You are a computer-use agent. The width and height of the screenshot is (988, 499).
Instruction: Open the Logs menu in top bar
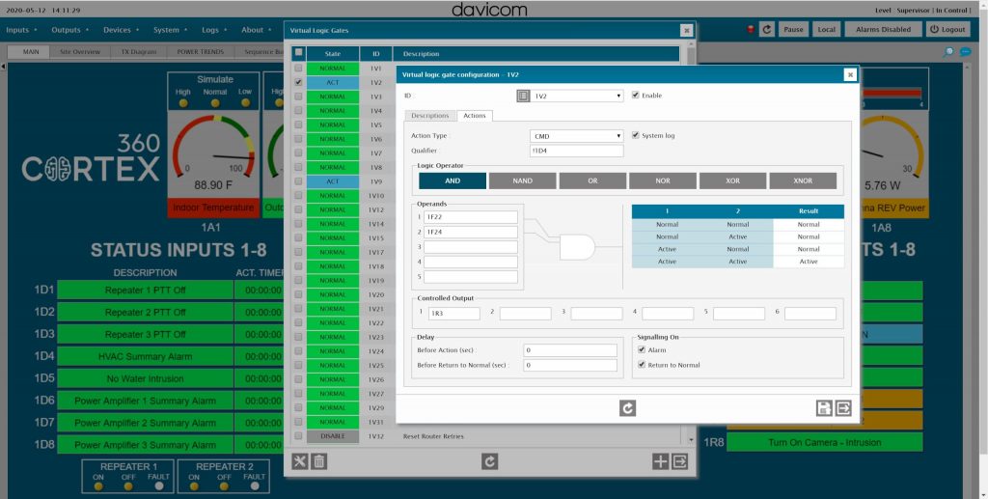(x=212, y=30)
